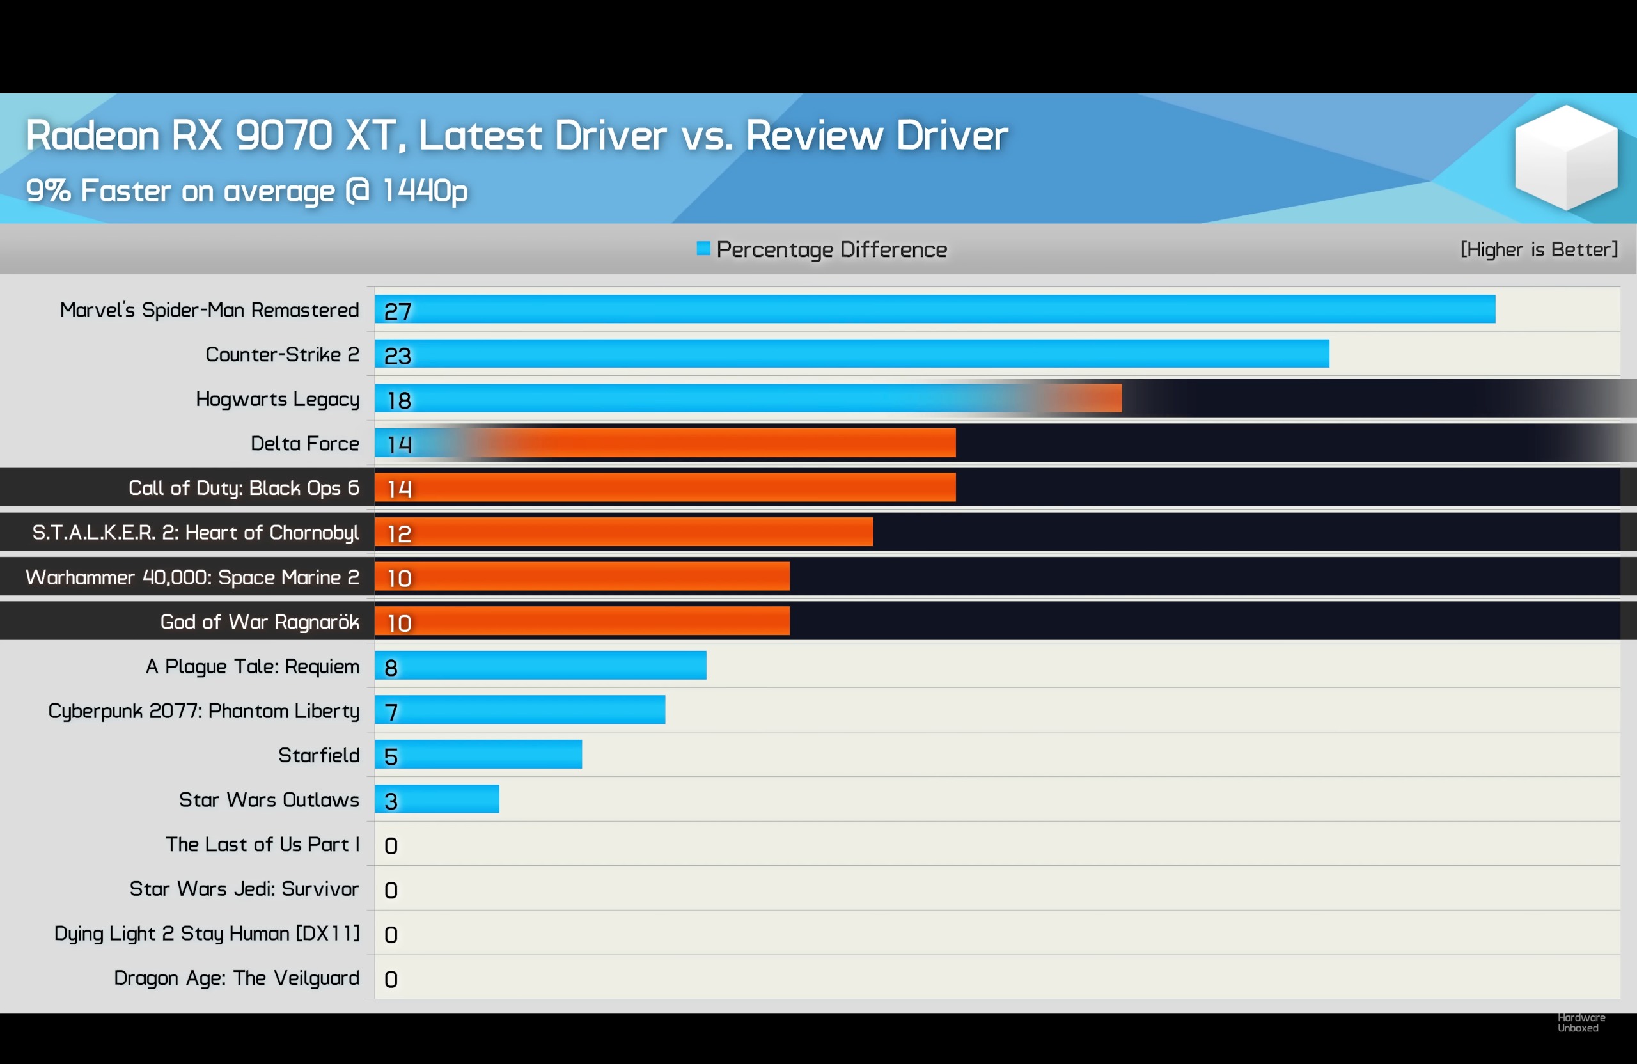Screen dimensions: 1637x1064
Task: Click the God of War Ragnarök orange bar
Action: tap(582, 620)
